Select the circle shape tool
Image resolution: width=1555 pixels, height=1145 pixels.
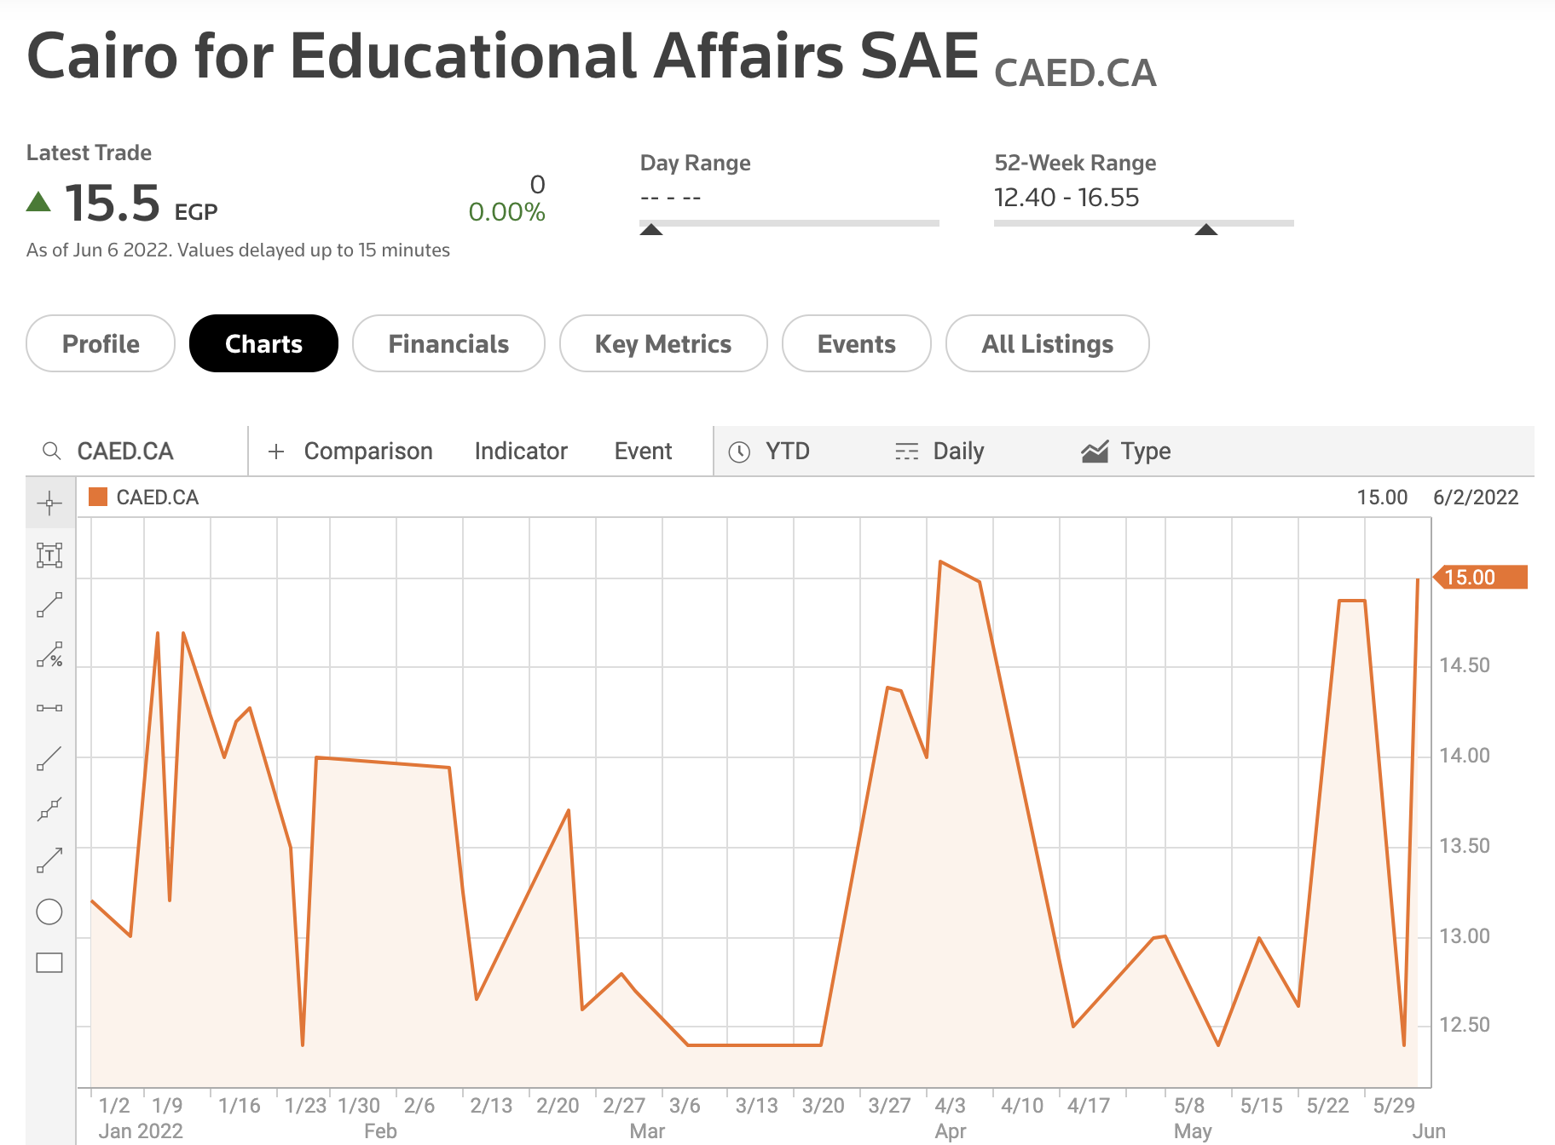(49, 912)
